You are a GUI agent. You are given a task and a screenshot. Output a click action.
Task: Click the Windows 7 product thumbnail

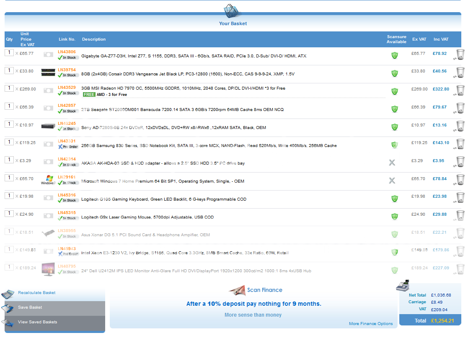pos(48,180)
